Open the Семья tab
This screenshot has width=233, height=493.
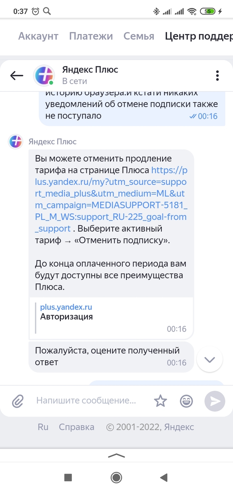(139, 36)
